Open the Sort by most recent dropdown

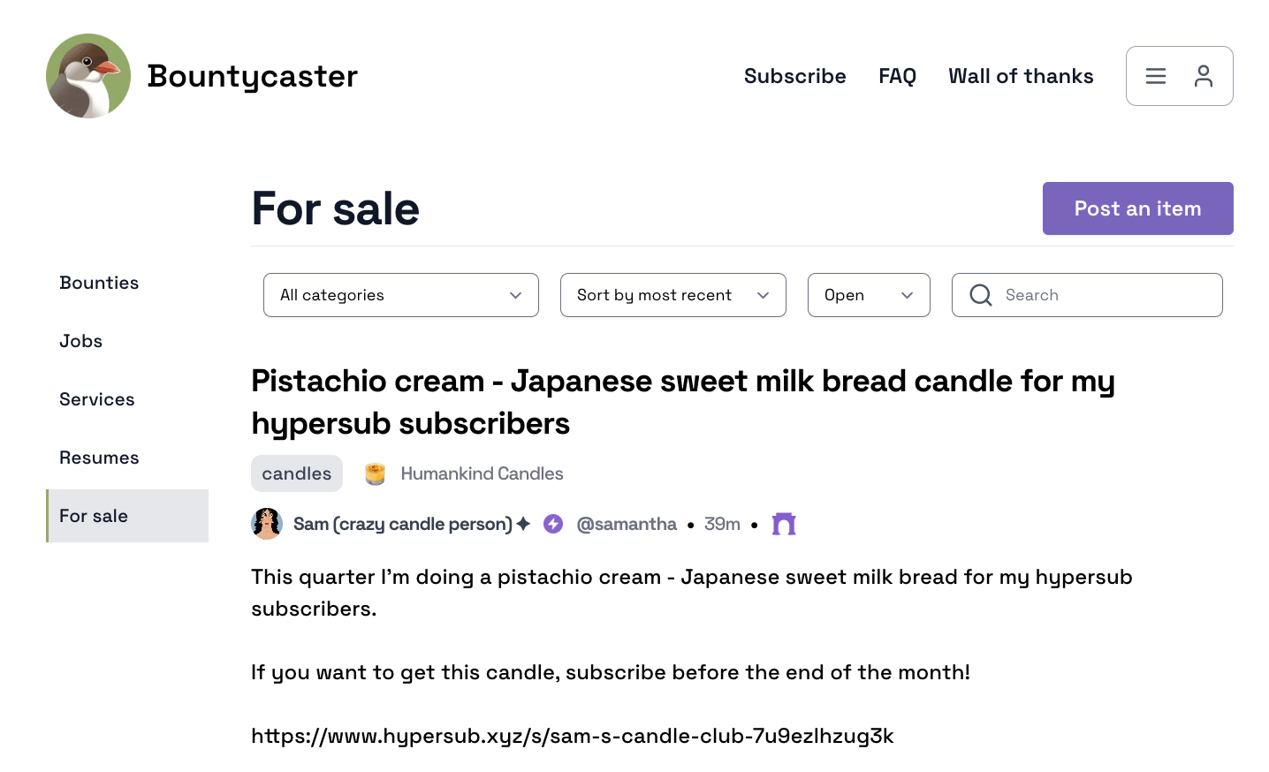tap(672, 295)
